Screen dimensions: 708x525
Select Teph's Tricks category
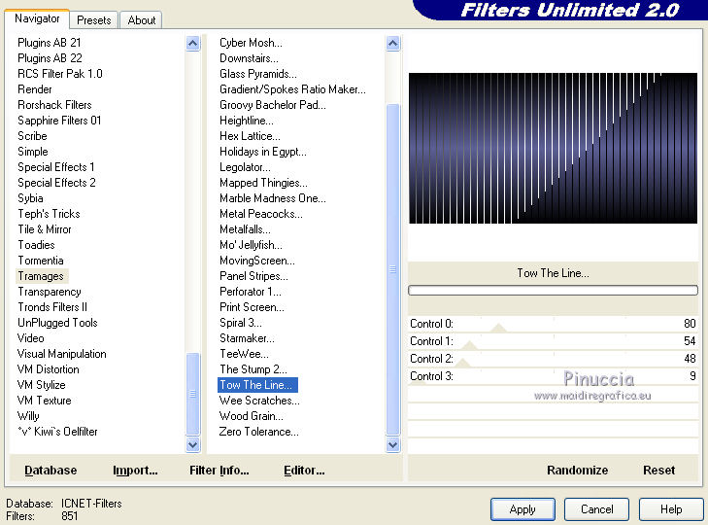(49, 214)
